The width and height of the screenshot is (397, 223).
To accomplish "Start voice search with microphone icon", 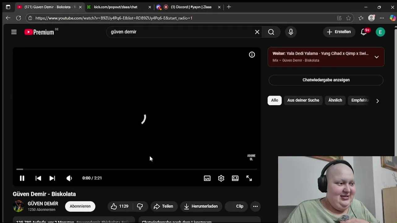I will point(291,32).
